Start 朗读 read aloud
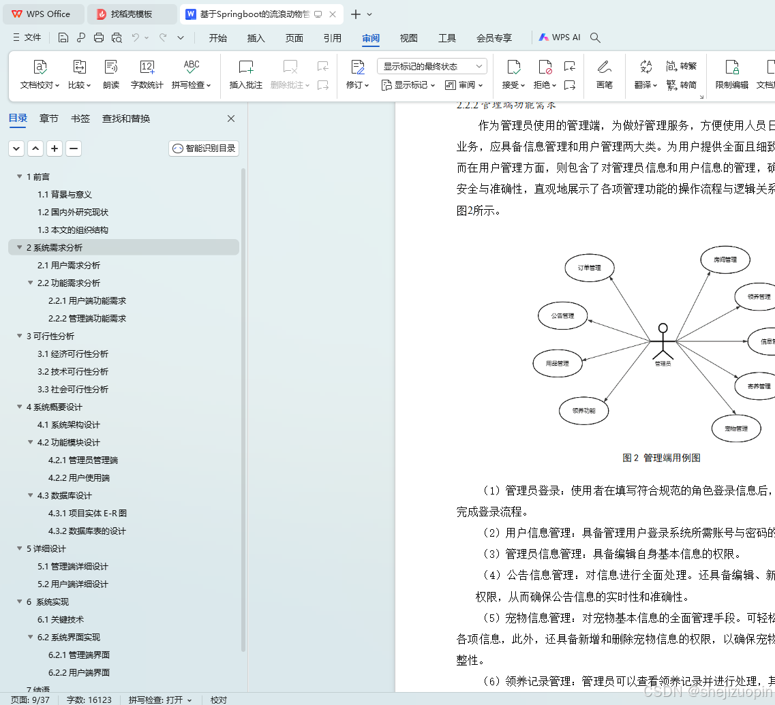775x705 pixels. [111, 75]
